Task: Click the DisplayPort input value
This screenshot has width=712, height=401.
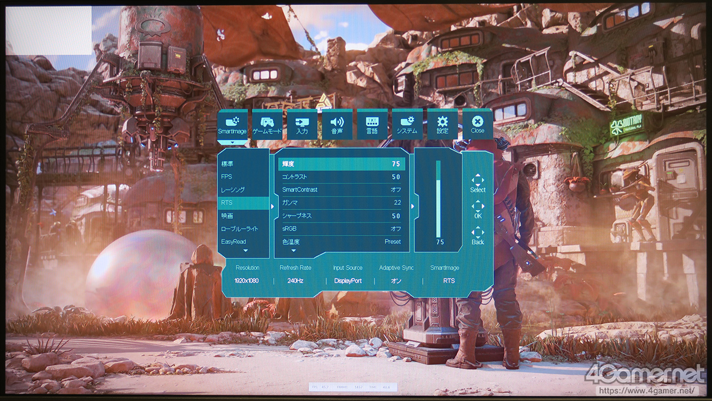Action: [348, 281]
